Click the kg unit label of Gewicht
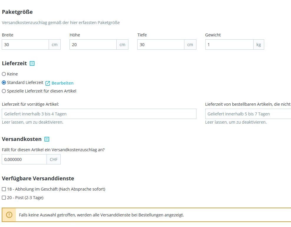Screen dimensions: 291x227 (259, 45)
